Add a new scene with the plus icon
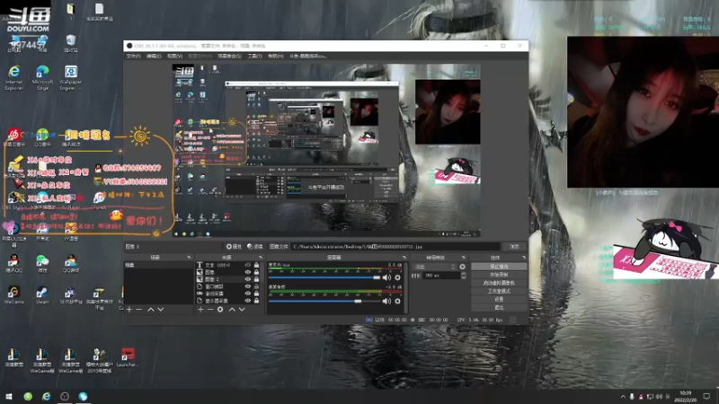Image resolution: width=719 pixels, height=404 pixels. click(129, 310)
